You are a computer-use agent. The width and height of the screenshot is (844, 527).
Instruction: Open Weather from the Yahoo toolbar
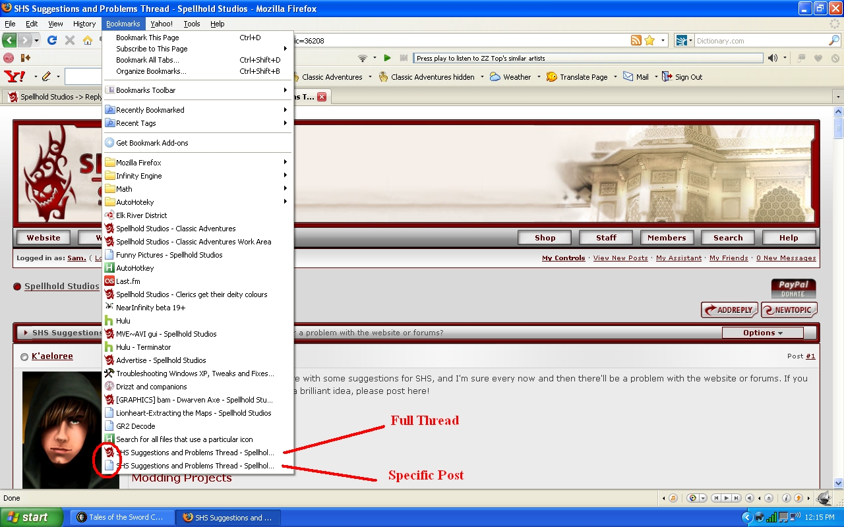(511, 77)
